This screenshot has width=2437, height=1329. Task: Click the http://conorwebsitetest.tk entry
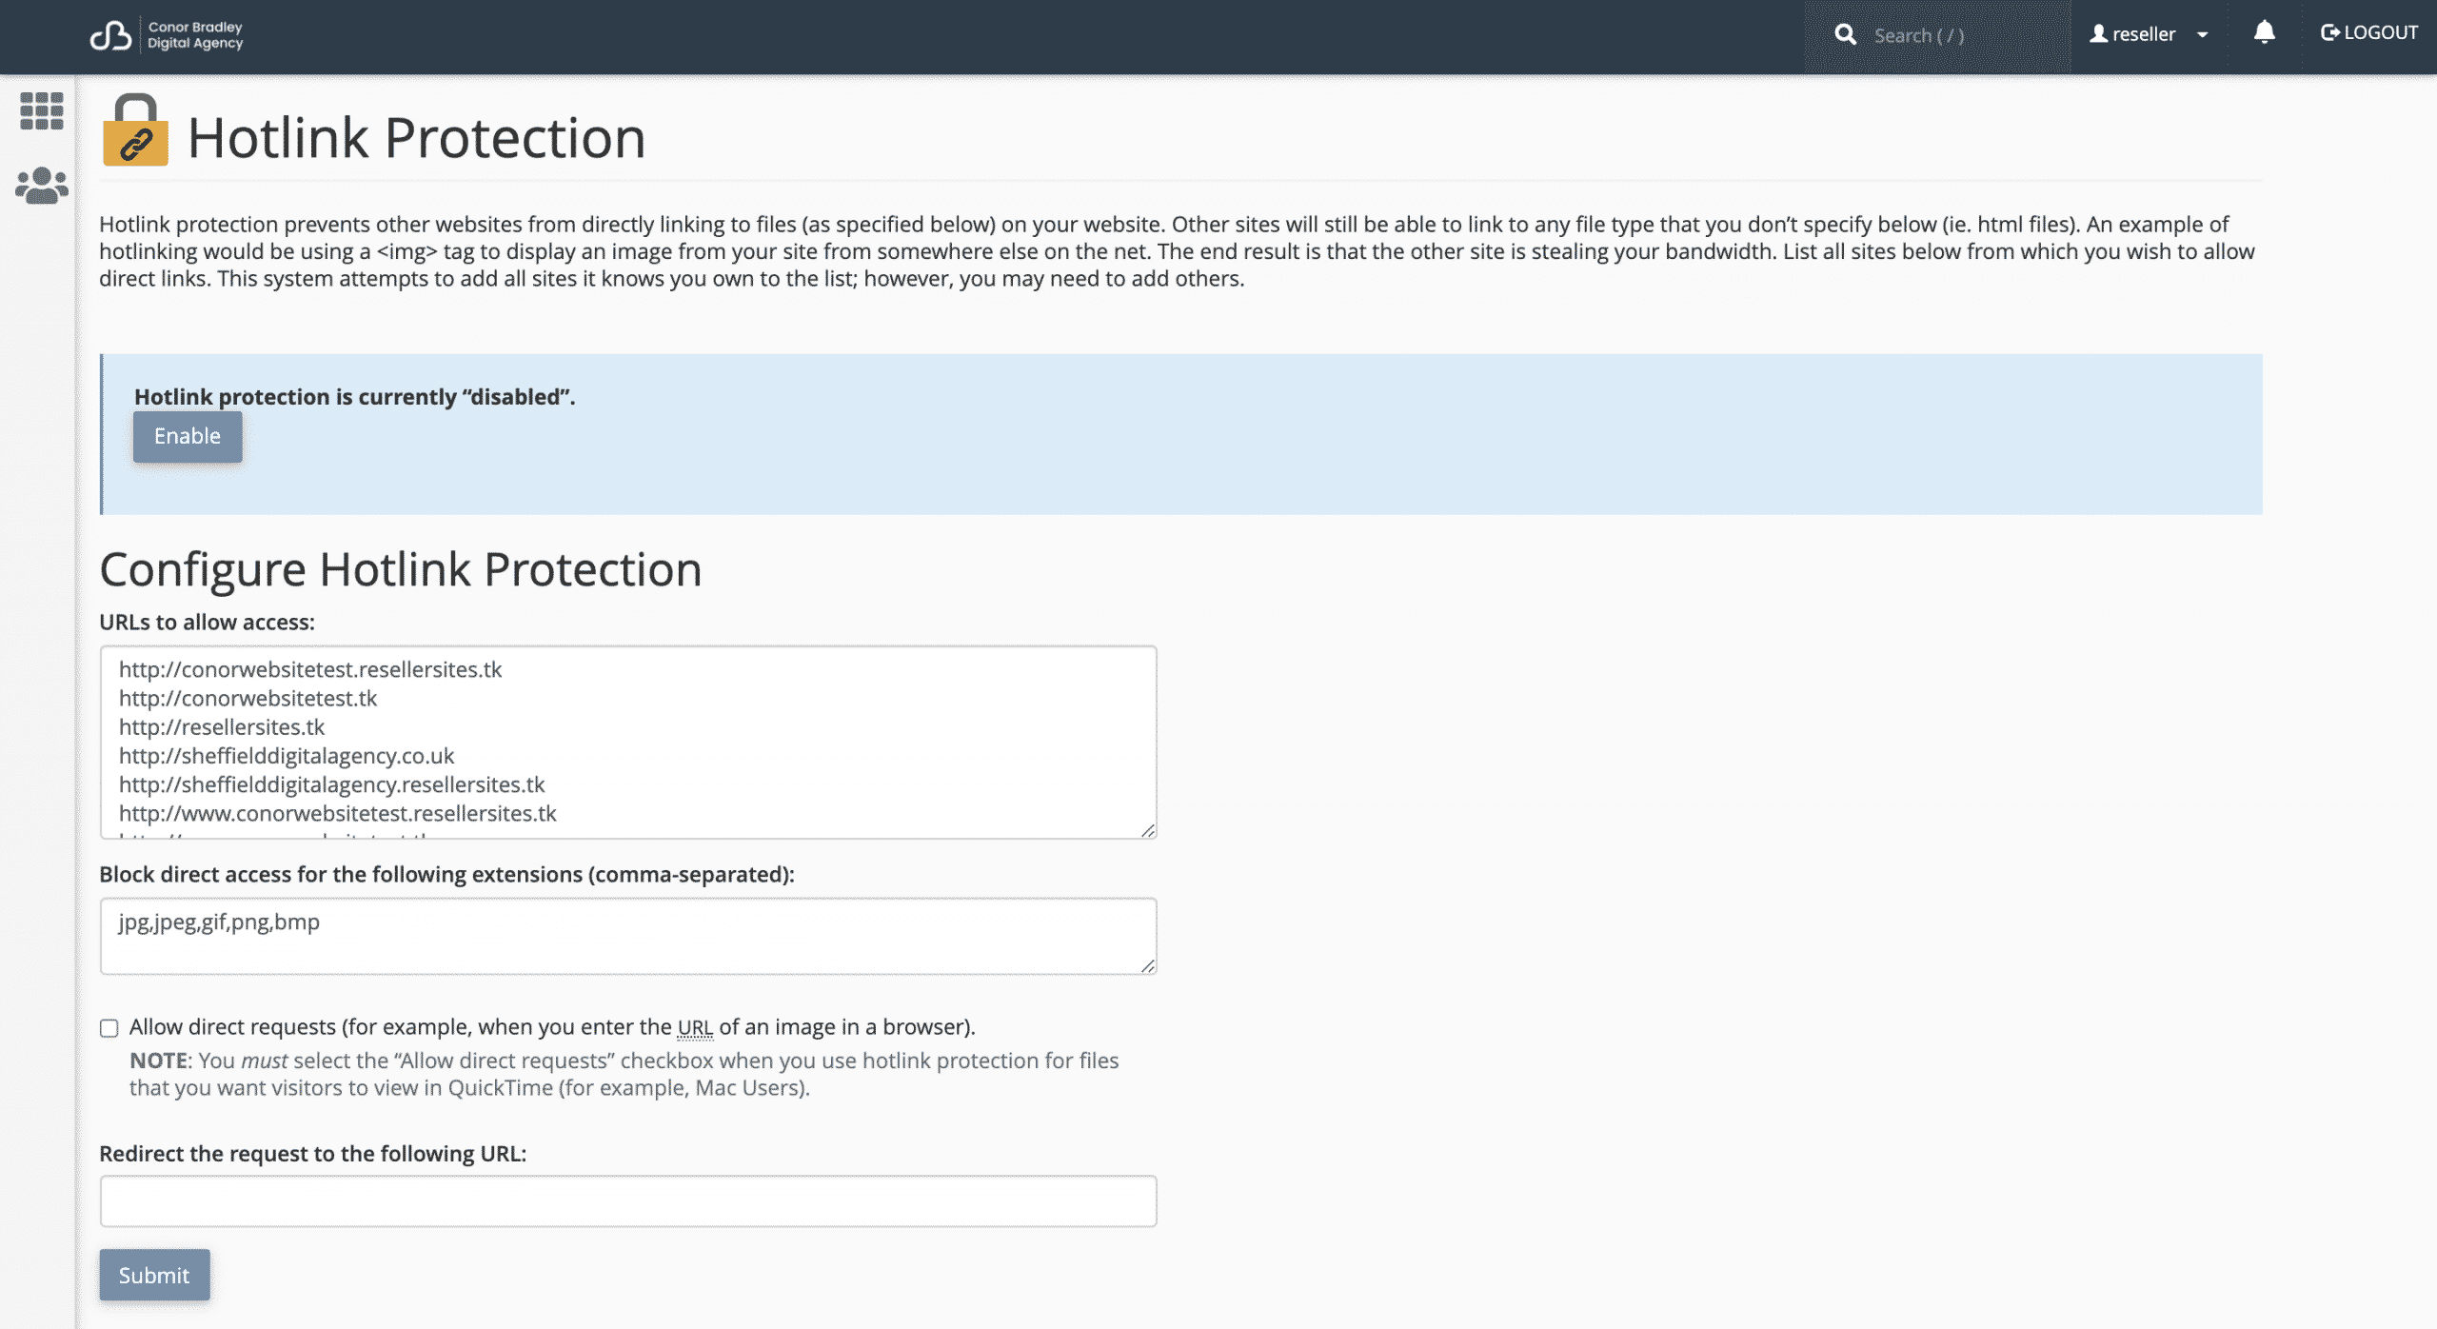pyautogui.click(x=248, y=699)
